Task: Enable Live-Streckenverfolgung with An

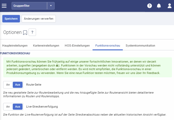Action: (8, 107)
